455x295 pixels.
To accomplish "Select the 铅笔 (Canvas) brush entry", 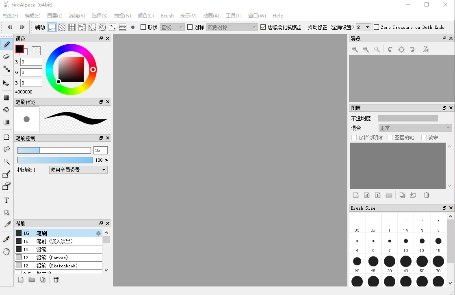I will [x=52, y=258].
